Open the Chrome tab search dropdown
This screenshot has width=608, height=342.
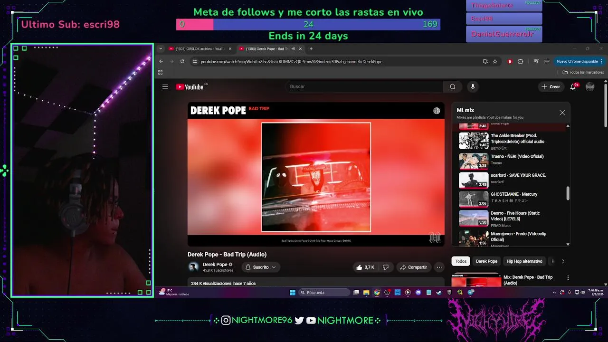pyautogui.click(x=161, y=48)
